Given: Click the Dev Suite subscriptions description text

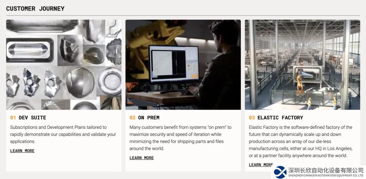Looking at the screenshot, I should coord(63,135).
